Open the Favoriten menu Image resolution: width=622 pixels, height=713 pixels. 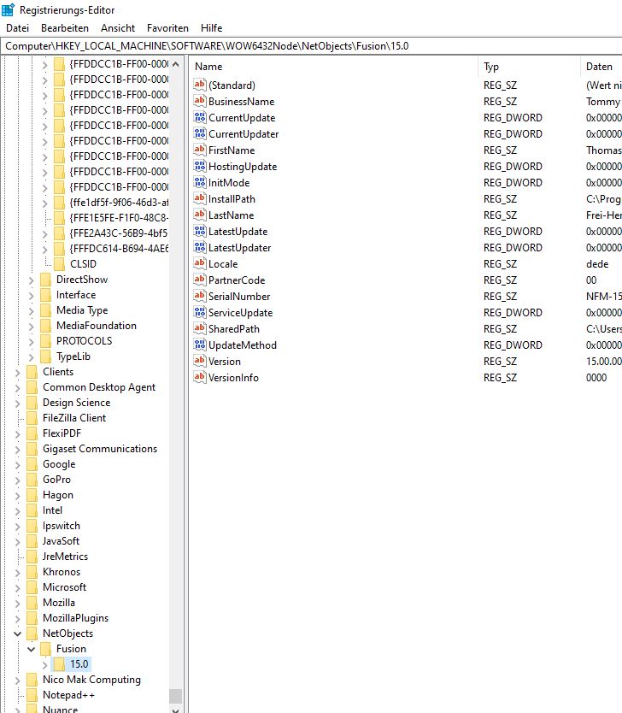pos(167,28)
